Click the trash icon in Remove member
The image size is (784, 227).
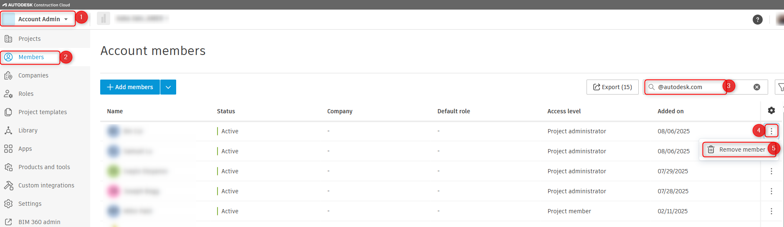coord(711,150)
